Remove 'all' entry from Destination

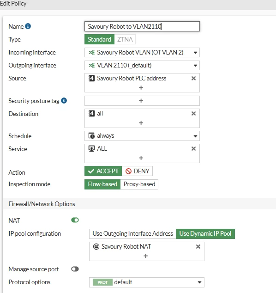click(193, 113)
